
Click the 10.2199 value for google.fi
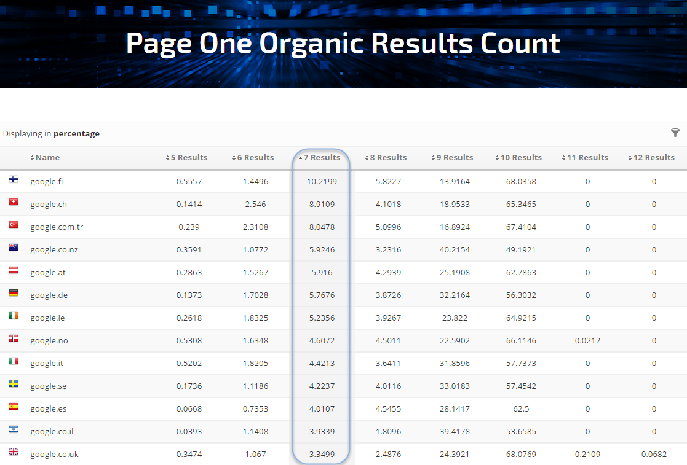pyautogui.click(x=322, y=182)
